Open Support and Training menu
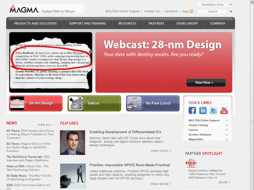 tap(87, 23)
